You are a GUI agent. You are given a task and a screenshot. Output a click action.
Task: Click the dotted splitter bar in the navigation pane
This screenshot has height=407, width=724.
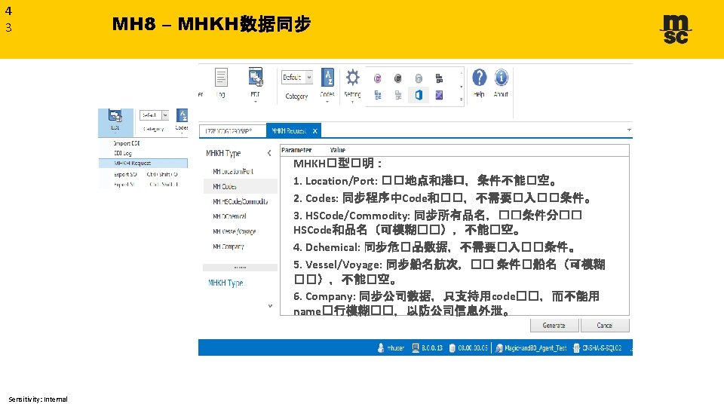[x=240, y=268]
